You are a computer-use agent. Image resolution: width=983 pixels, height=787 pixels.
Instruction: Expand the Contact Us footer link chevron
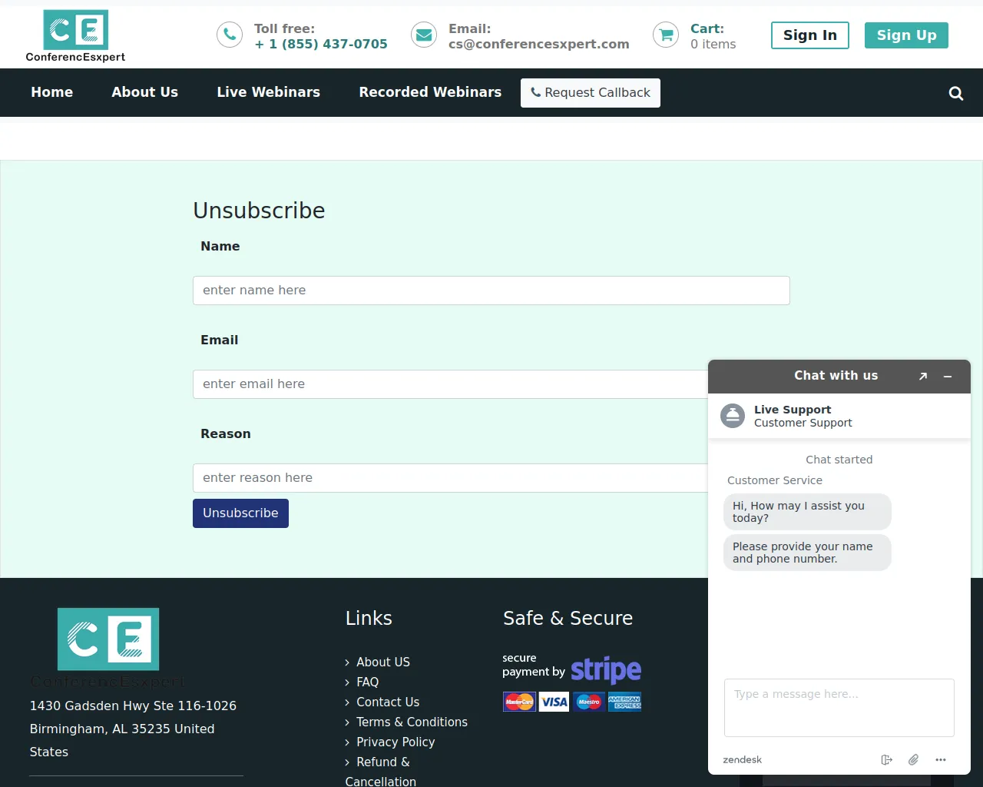tap(346, 702)
